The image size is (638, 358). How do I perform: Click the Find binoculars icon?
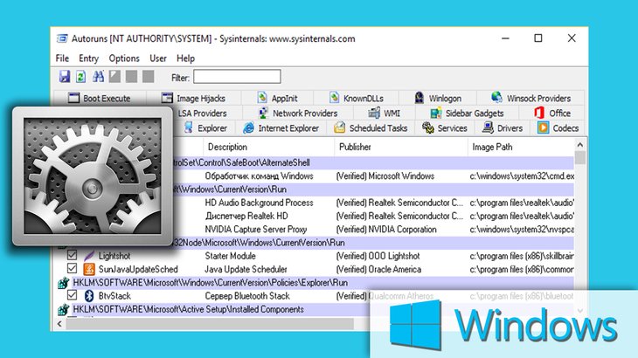(x=98, y=76)
